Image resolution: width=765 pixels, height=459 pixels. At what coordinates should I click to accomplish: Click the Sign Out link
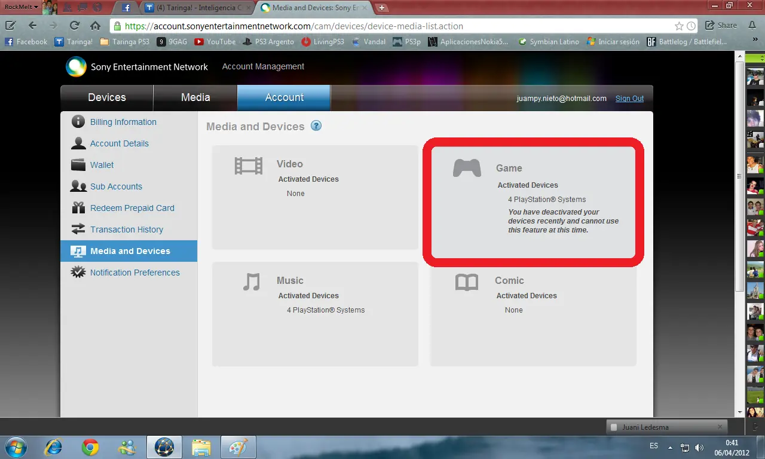point(630,99)
